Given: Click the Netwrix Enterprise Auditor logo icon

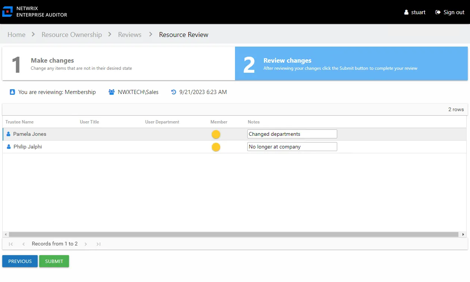Looking at the screenshot, I should pos(7,12).
